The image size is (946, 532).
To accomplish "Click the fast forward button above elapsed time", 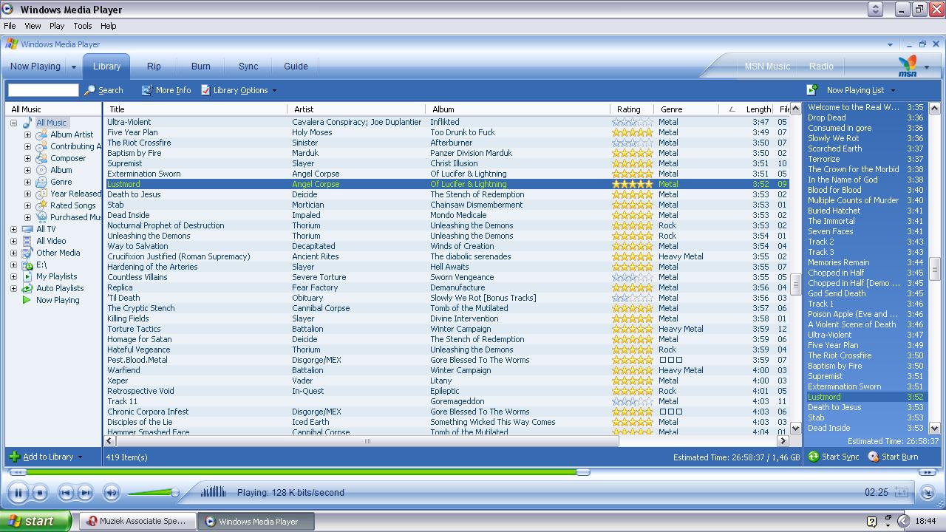I will [928, 471].
